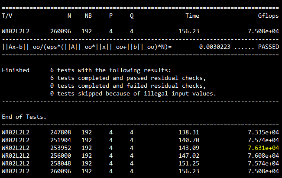
Task: Click the Time column header
Action: [192, 16]
